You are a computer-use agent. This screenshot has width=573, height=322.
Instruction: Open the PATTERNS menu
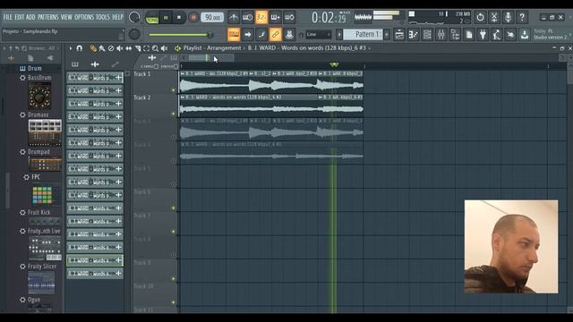click(47, 17)
